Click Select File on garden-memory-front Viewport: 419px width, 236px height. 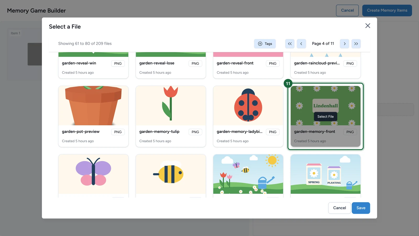coord(326,117)
